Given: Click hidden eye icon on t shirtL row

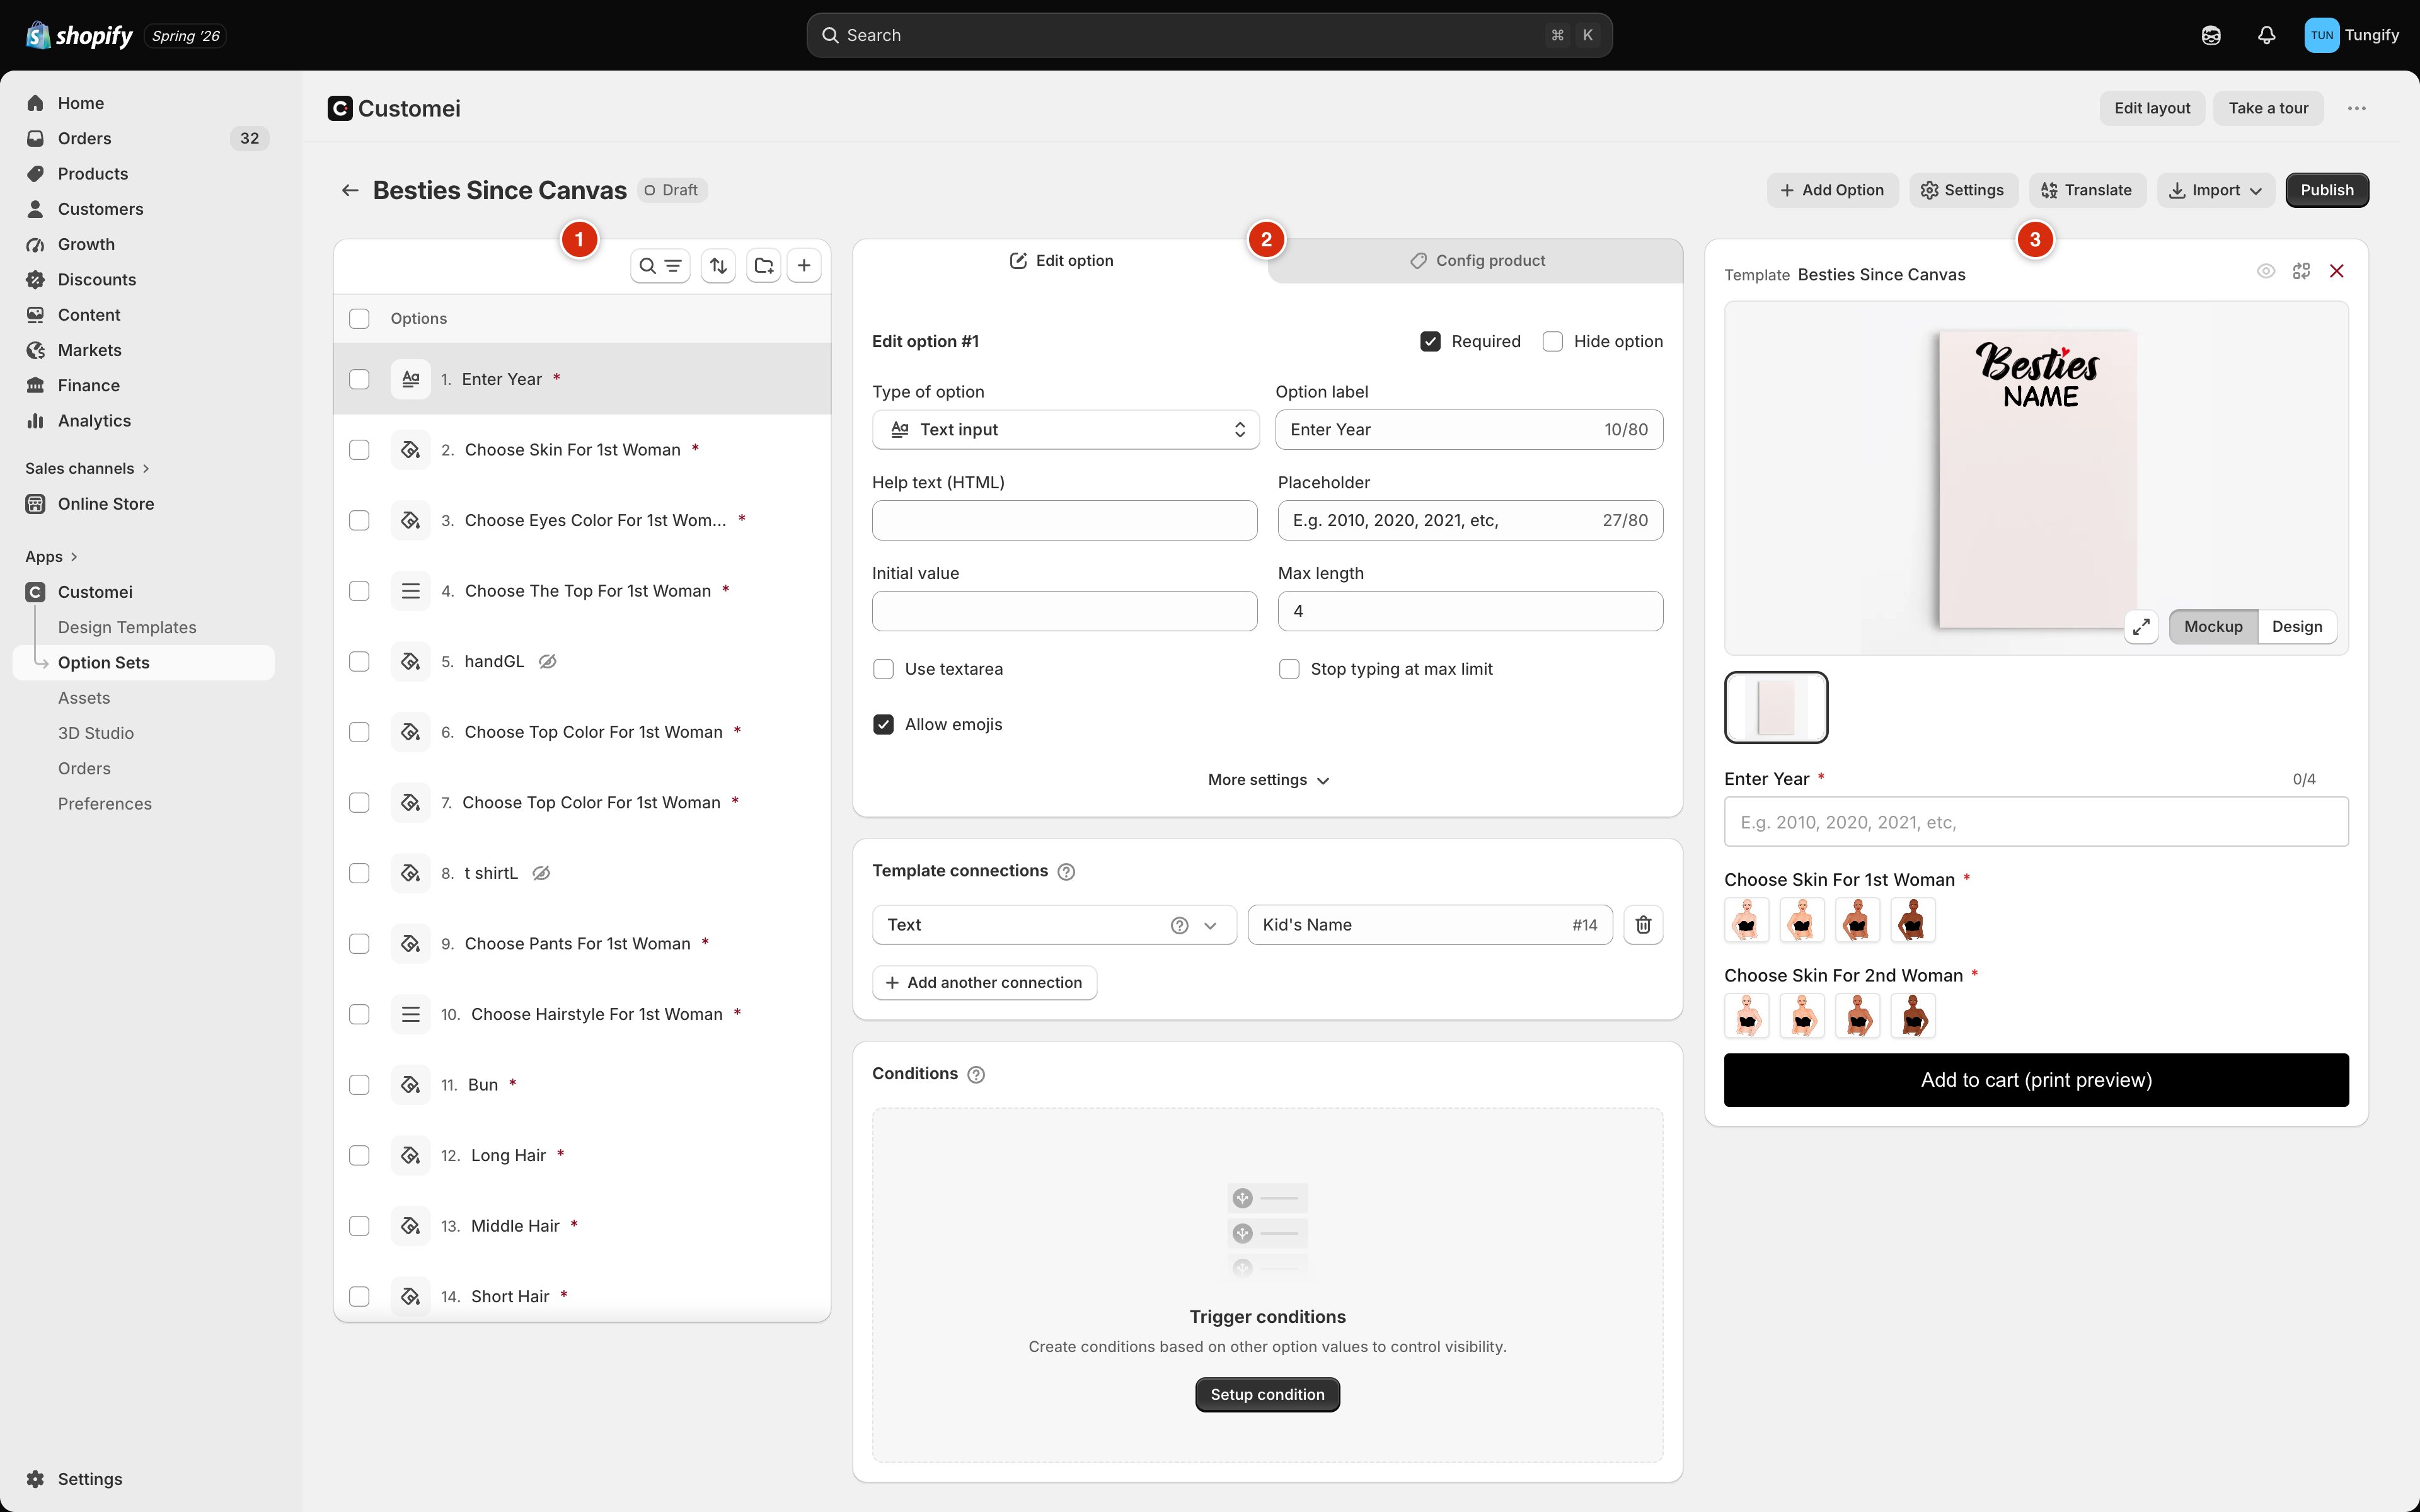Looking at the screenshot, I should pyautogui.click(x=541, y=873).
